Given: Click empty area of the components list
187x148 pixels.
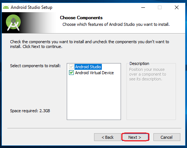Looking at the screenshot, I should coord(94,97).
